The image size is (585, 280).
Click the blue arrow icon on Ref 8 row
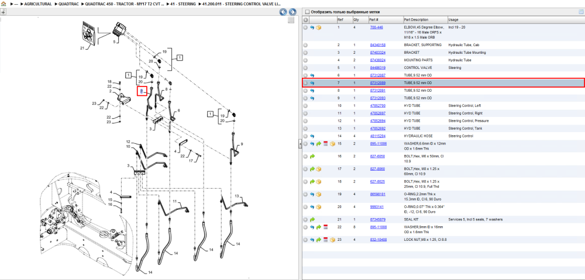coord(312,91)
